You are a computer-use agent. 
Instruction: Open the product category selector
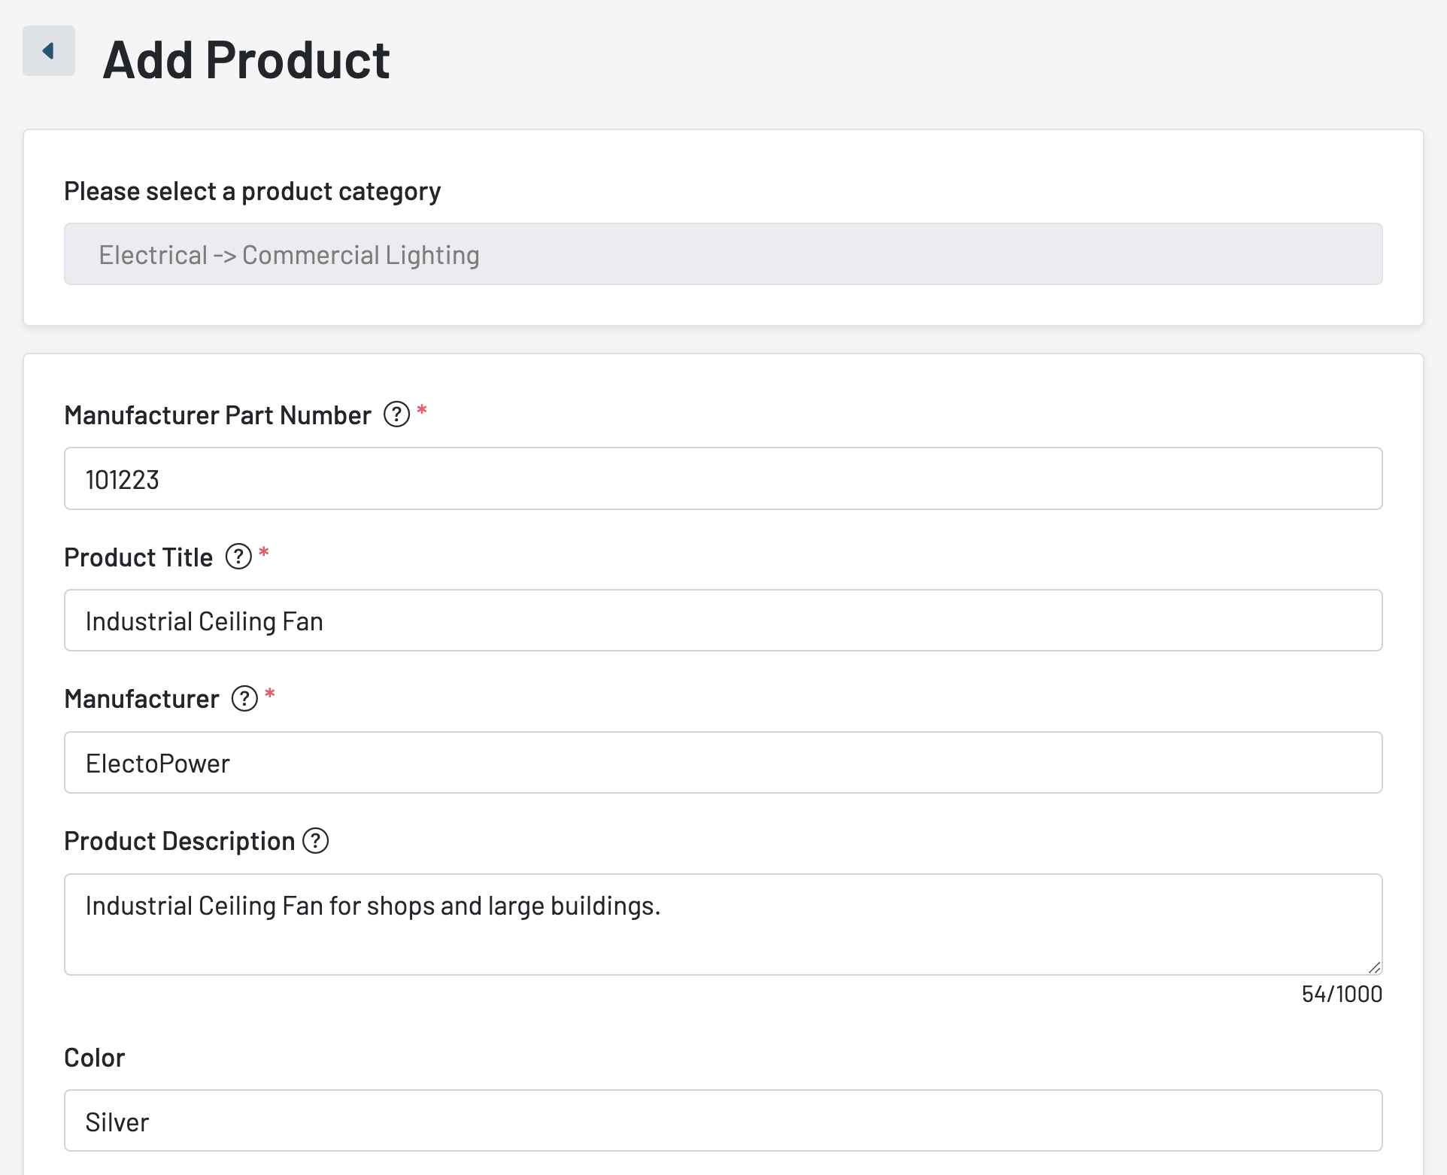(x=723, y=254)
